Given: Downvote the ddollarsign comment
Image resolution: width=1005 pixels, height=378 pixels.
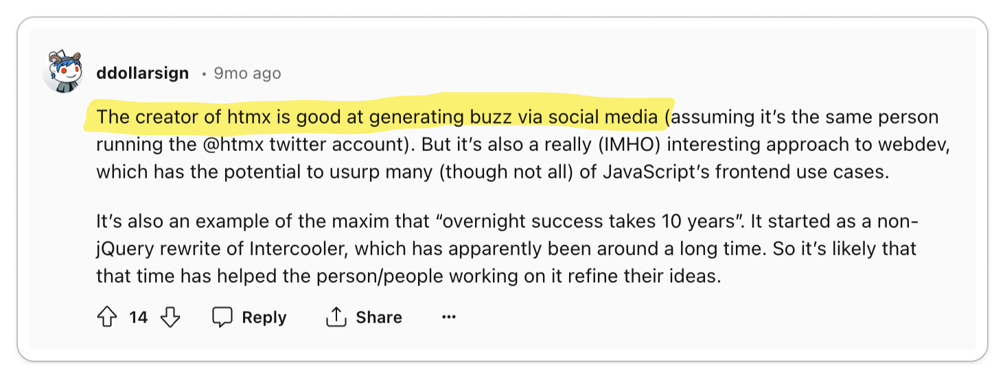Looking at the screenshot, I should (170, 317).
